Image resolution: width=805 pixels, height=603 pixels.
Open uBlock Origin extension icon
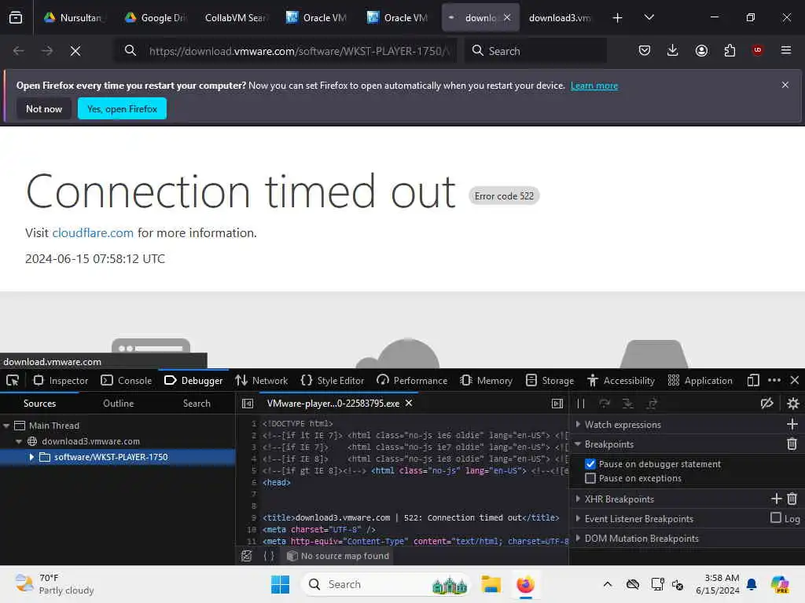(x=757, y=50)
